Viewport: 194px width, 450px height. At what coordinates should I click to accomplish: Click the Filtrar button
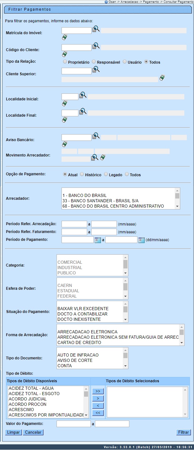(183, 432)
